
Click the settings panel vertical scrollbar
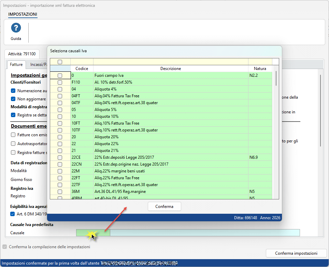(320, 111)
